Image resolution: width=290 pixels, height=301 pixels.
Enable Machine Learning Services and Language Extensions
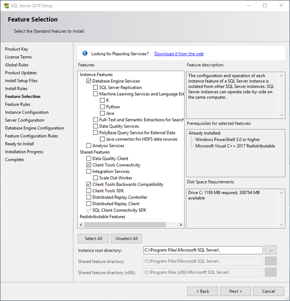point(95,94)
